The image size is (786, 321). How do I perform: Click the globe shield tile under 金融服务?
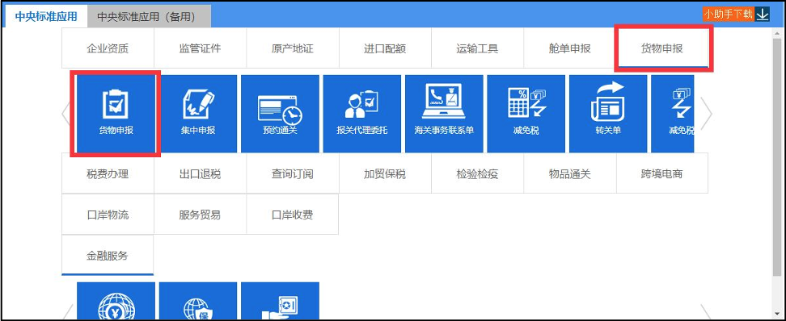(198, 301)
